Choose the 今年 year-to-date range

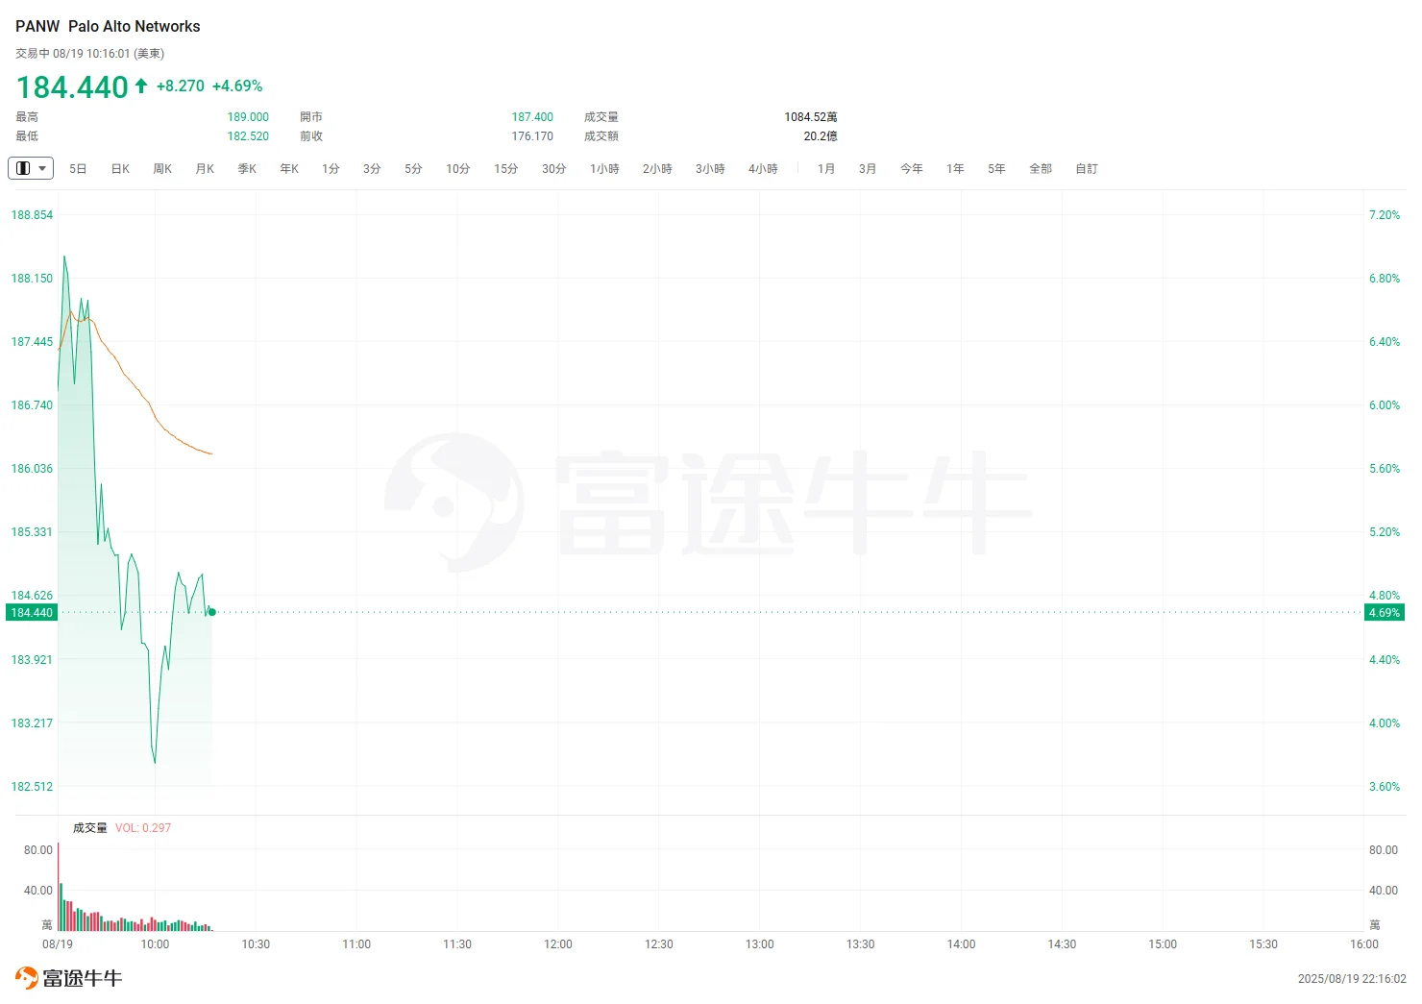912,169
